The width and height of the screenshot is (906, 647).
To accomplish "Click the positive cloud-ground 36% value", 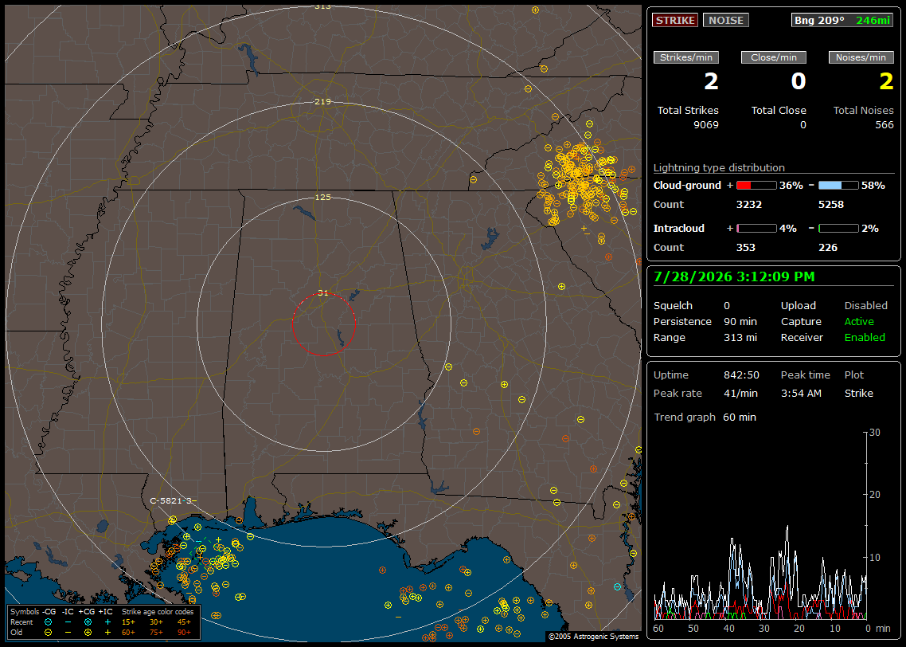I will 791,185.
